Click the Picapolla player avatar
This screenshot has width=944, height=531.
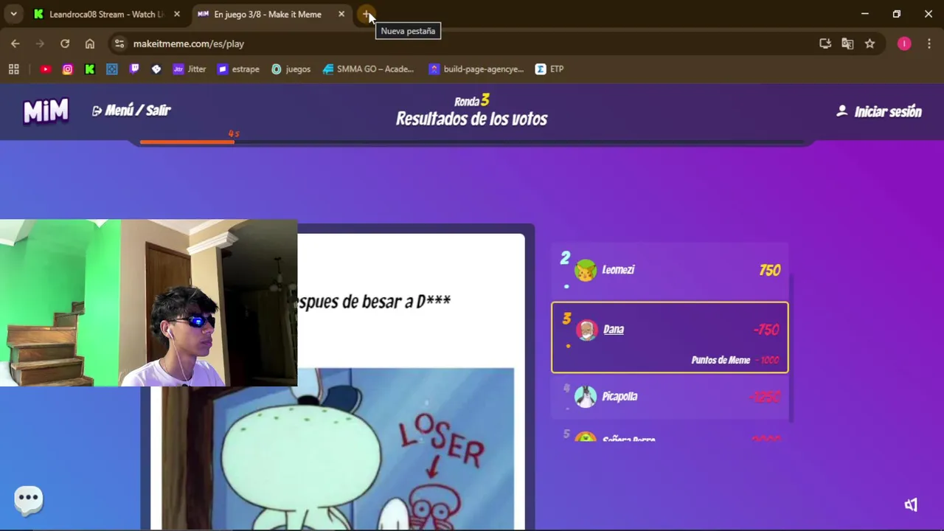(x=586, y=397)
